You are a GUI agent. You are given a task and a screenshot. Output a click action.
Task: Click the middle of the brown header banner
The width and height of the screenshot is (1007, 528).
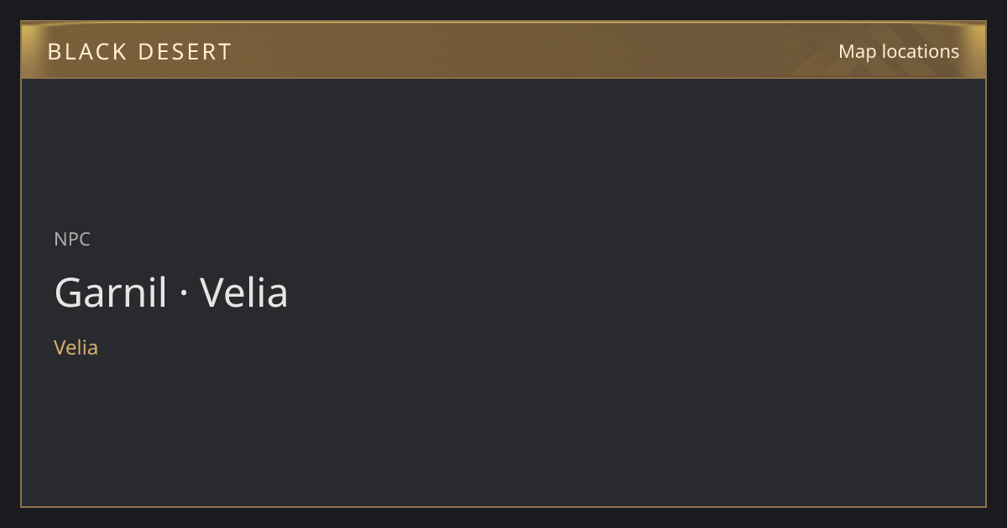[x=503, y=50]
